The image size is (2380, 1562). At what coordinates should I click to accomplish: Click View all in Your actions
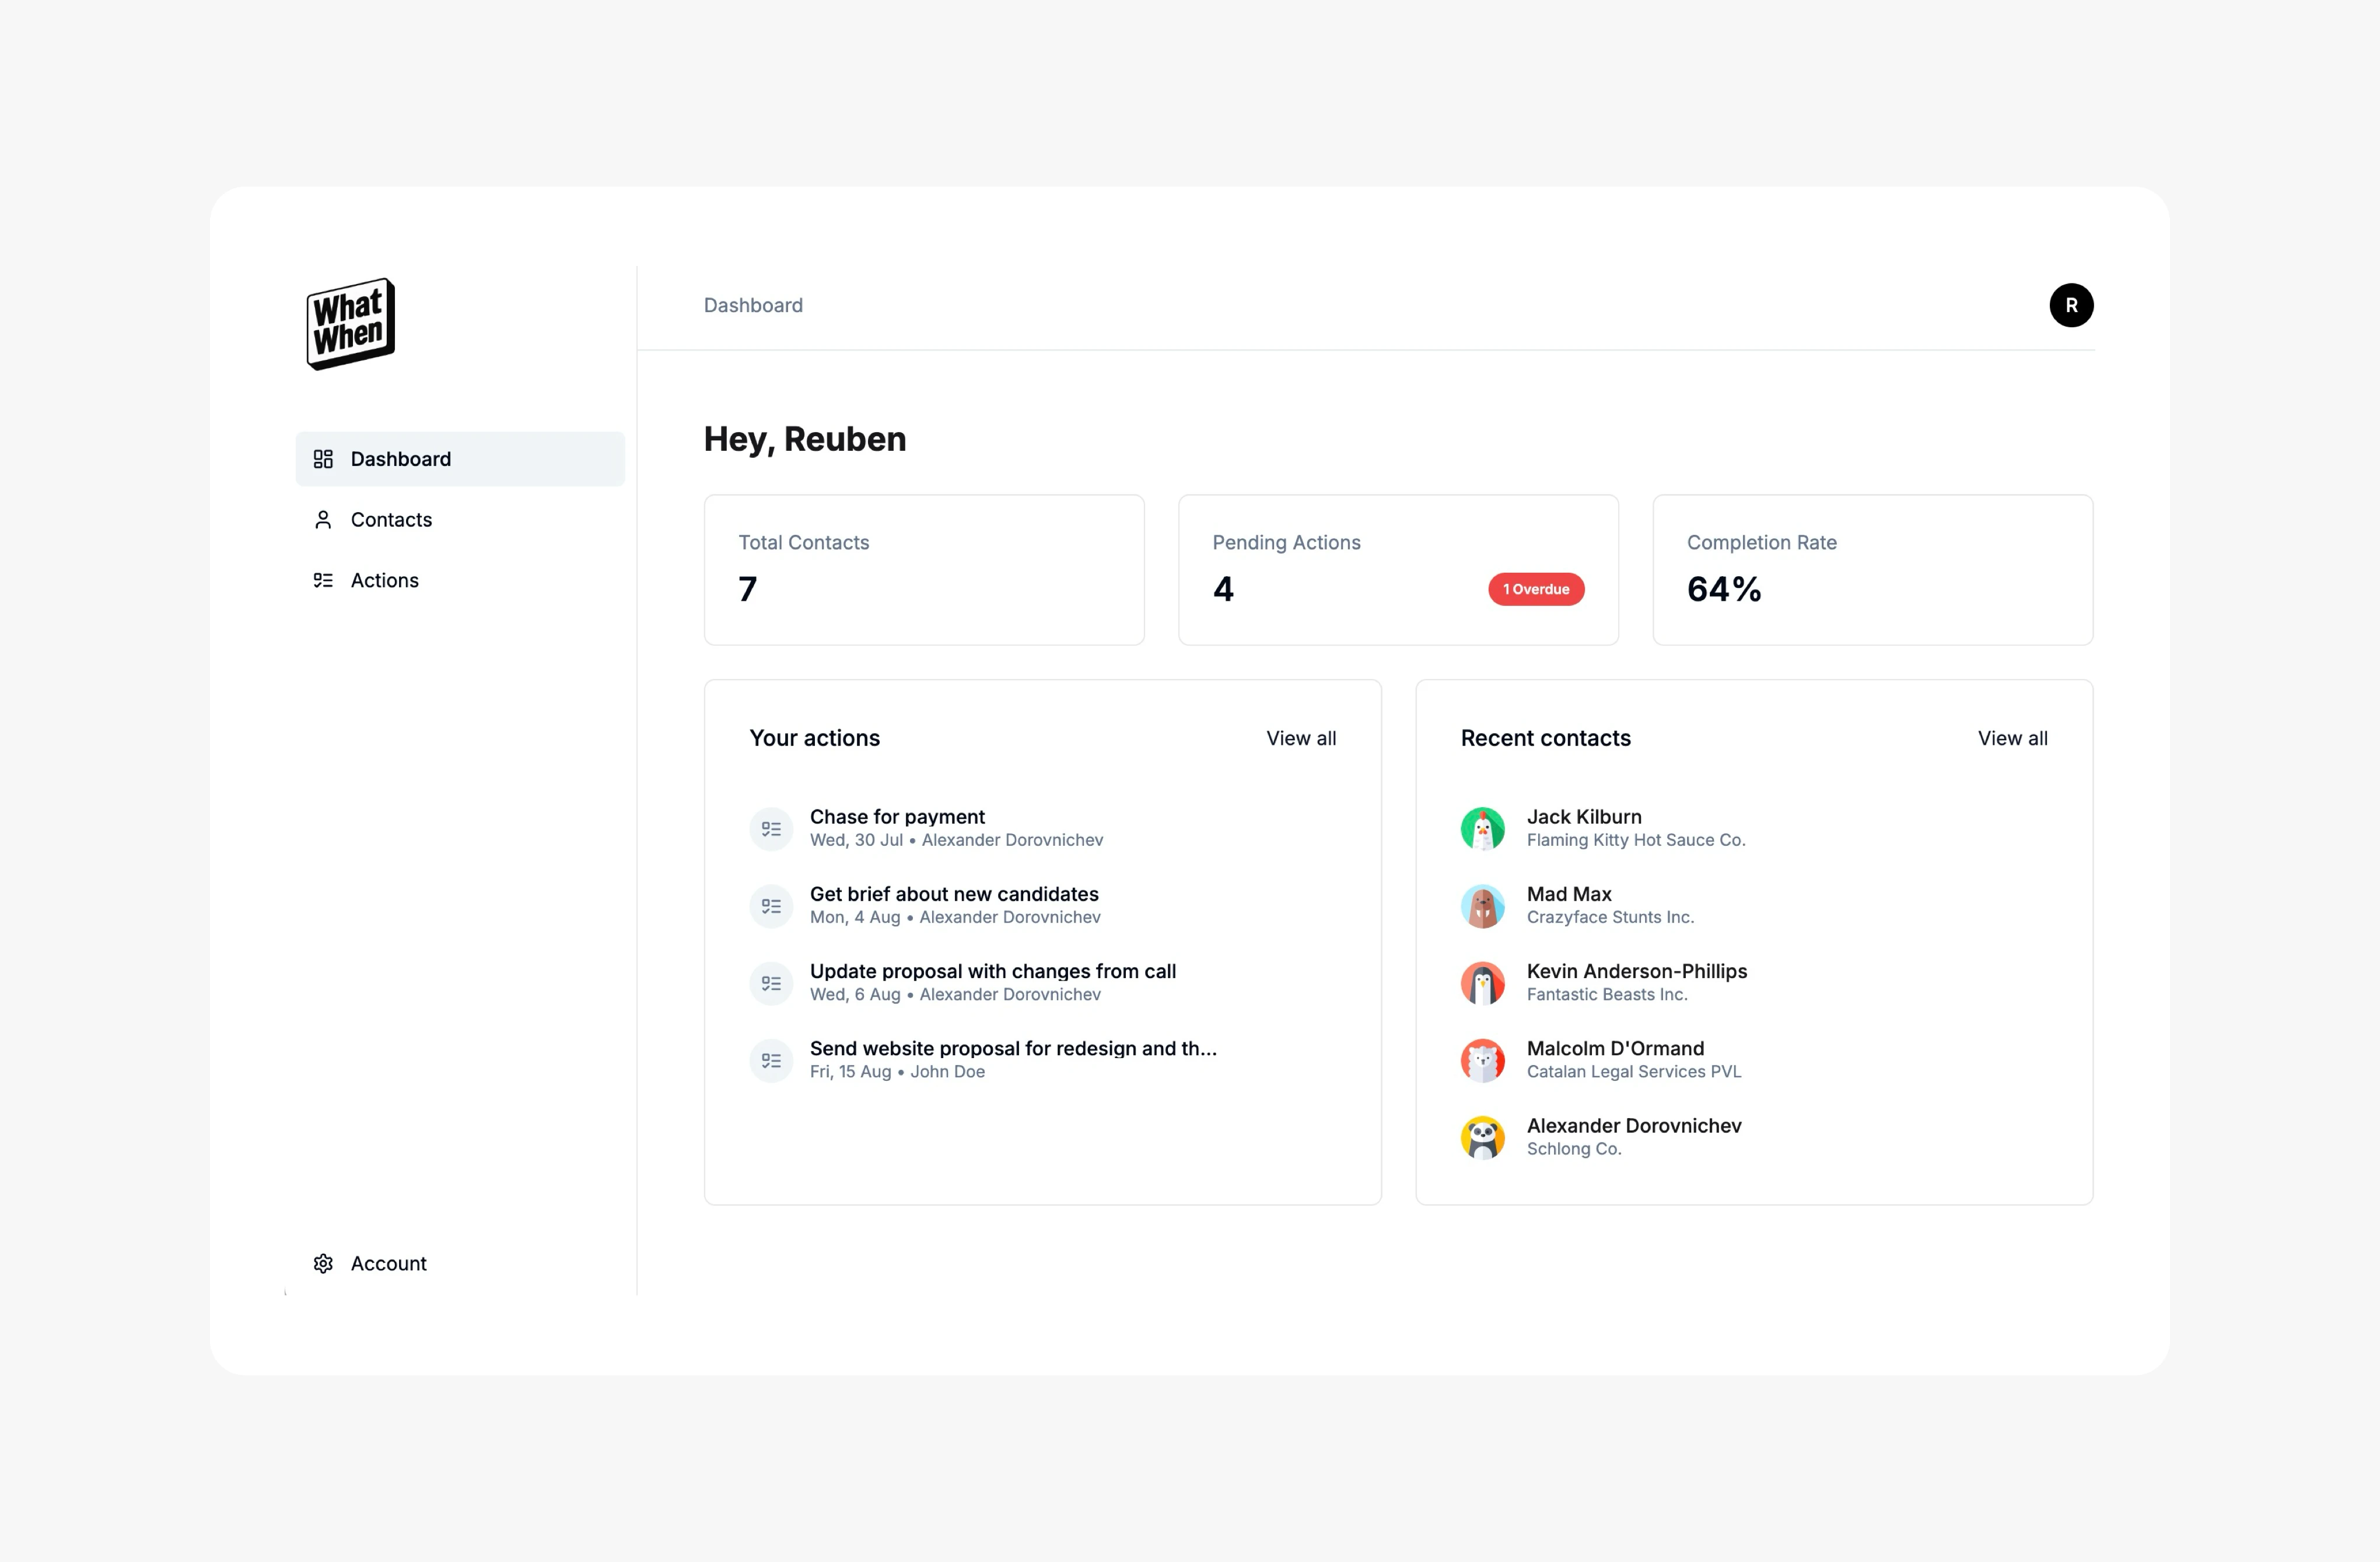[1300, 738]
